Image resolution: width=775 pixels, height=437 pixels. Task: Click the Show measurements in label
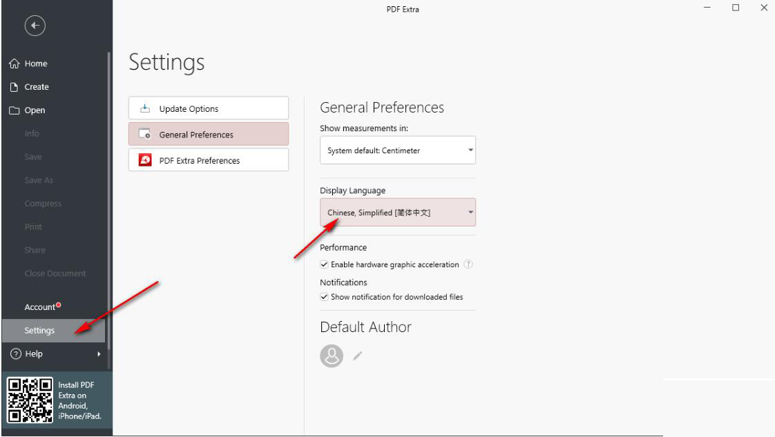[x=364, y=128]
